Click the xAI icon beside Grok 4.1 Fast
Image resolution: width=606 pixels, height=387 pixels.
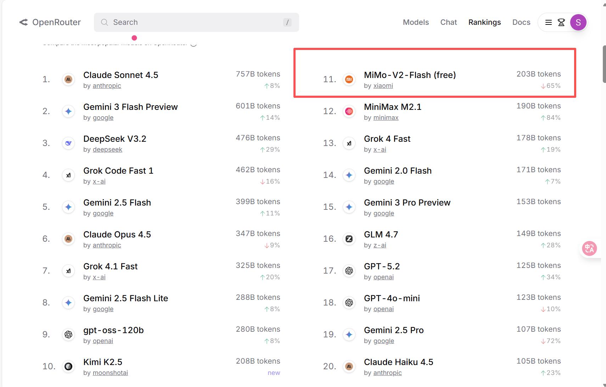coord(68,271)
